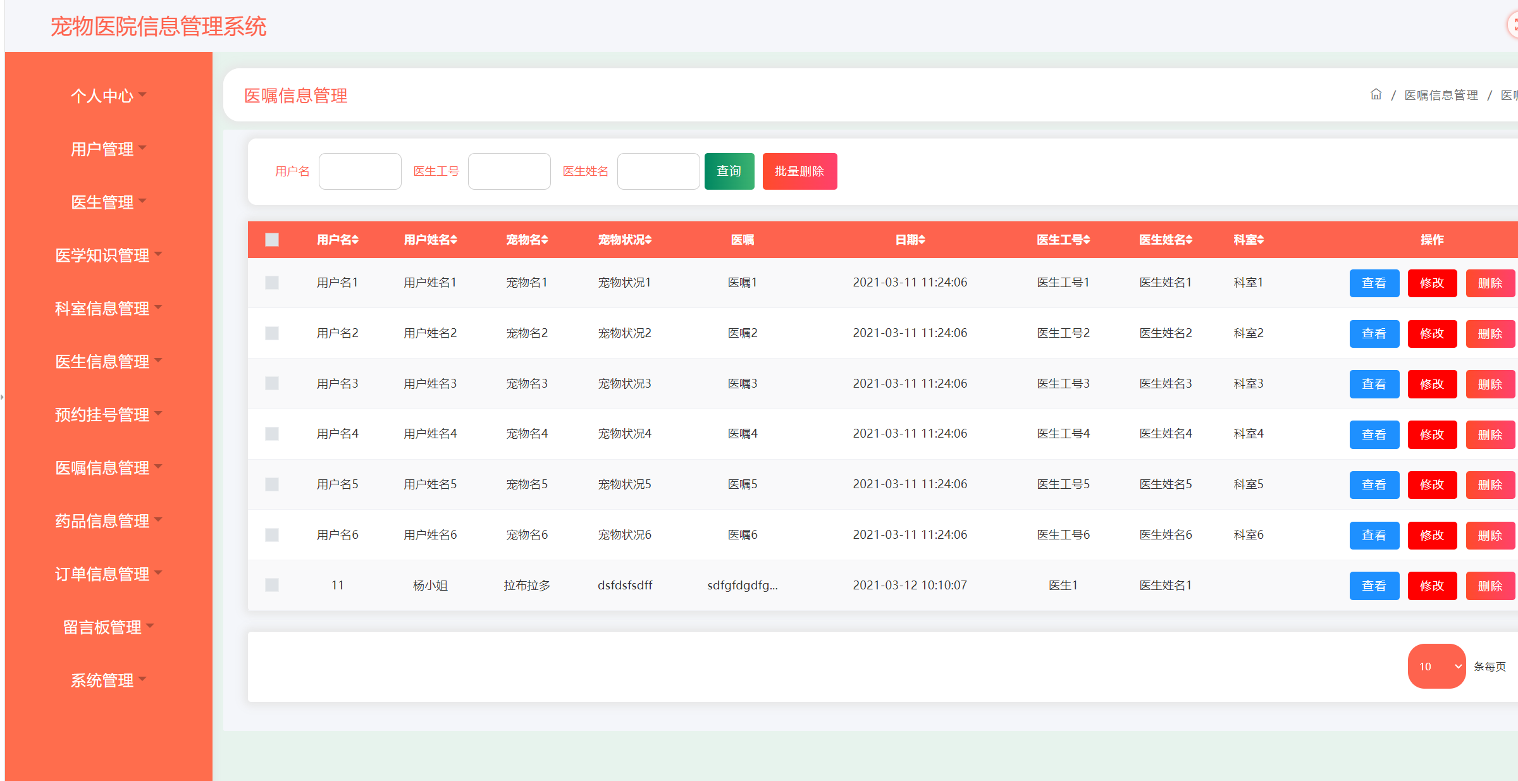Click 修改 for the 用户名5 row
The width and height of the screenshot is (1518, 781).
(1432, 484)
